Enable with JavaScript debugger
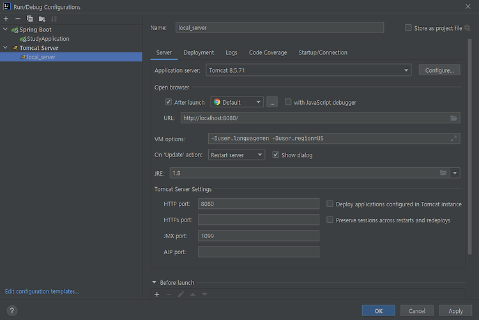Viewport: 479px width, 320px height. pyautogui.click(x=288, y=102)
